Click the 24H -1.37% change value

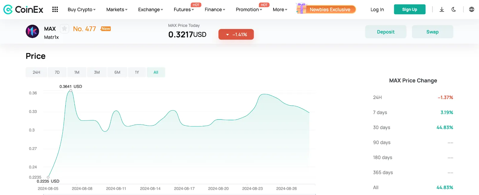445,97
